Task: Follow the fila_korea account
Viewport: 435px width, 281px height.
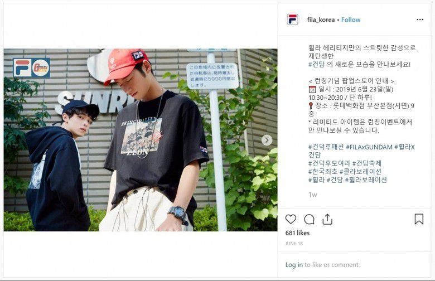Action: [x=351, y=20]
